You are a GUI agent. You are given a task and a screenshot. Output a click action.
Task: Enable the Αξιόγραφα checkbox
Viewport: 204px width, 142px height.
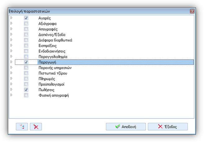coord(26,24)
